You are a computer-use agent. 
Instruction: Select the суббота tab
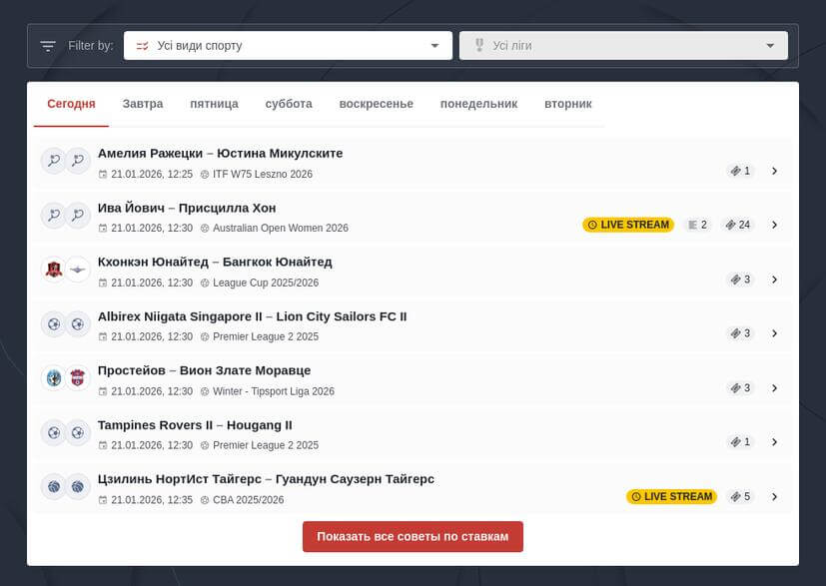289,104
